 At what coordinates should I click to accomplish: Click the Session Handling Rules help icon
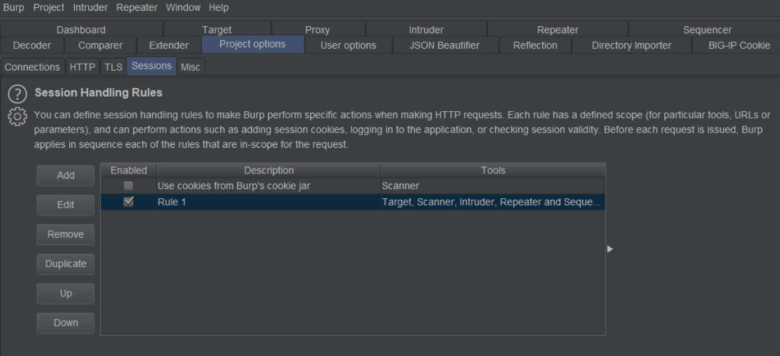click(17, 93)
